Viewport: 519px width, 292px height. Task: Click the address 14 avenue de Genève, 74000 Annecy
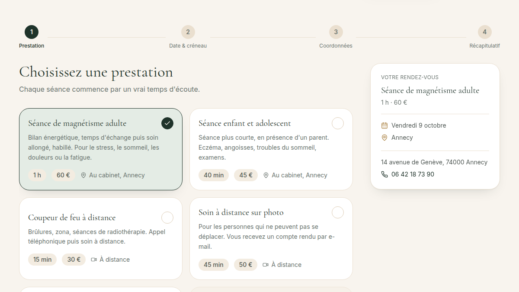tap(434, 162)
